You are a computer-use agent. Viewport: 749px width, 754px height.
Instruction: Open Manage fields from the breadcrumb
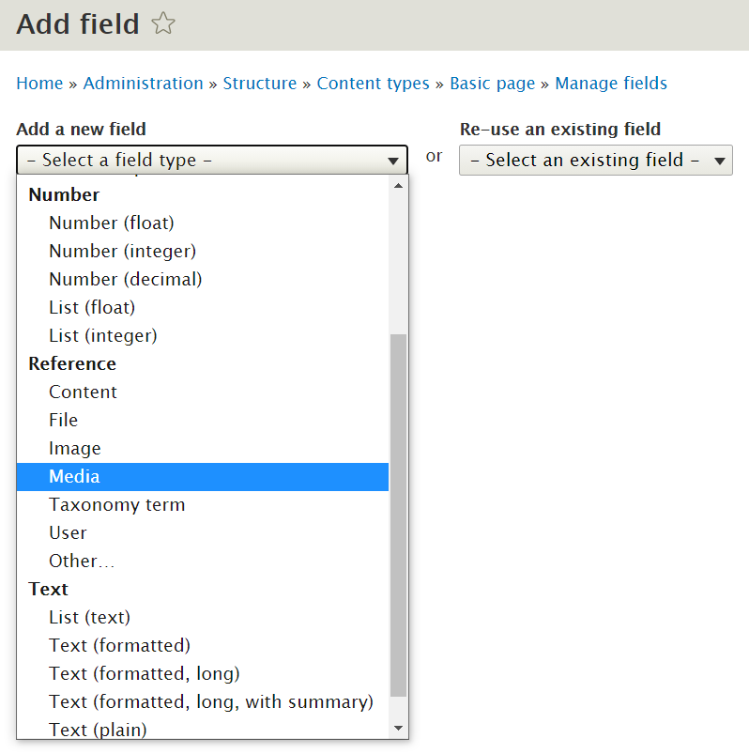coord(611,84)
